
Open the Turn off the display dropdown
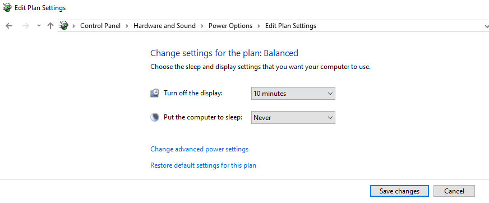[x=293, y=94]
